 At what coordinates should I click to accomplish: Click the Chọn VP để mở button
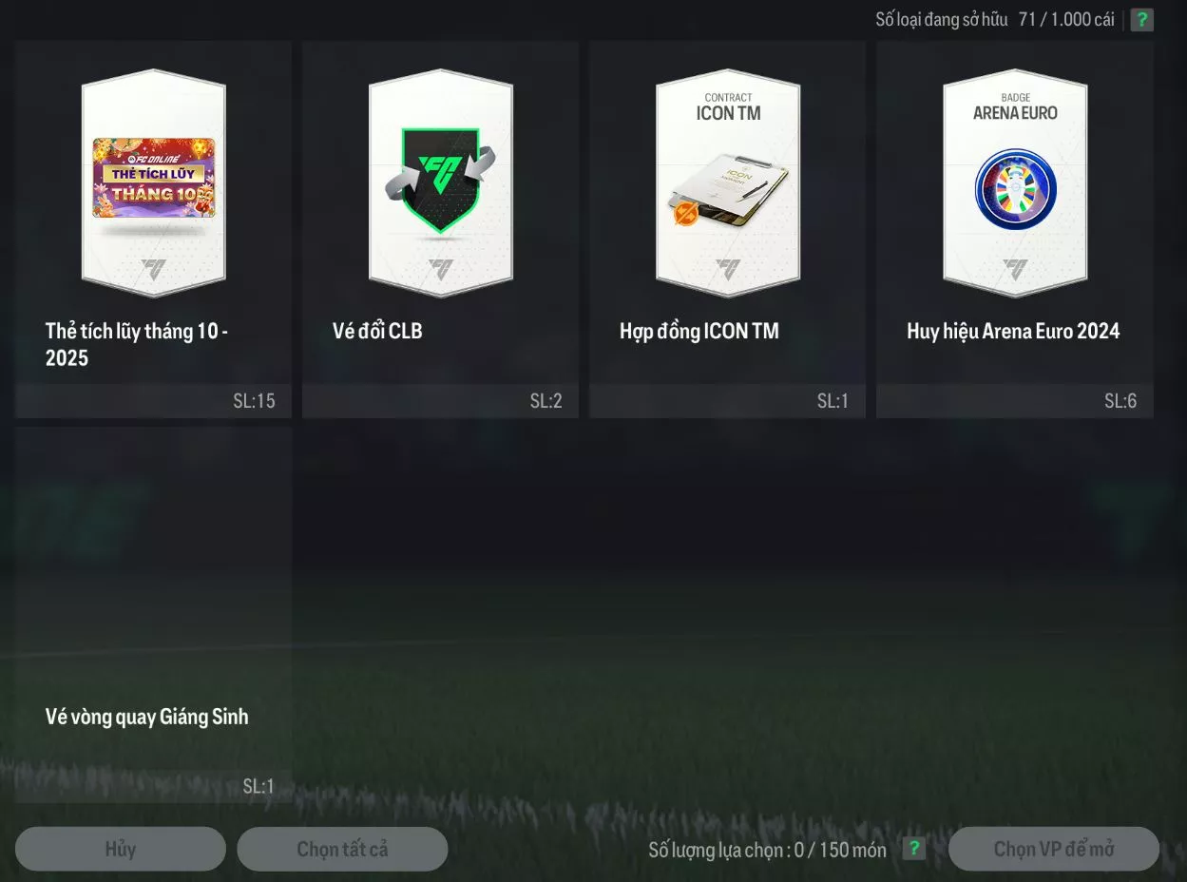tap(1054, 849)
